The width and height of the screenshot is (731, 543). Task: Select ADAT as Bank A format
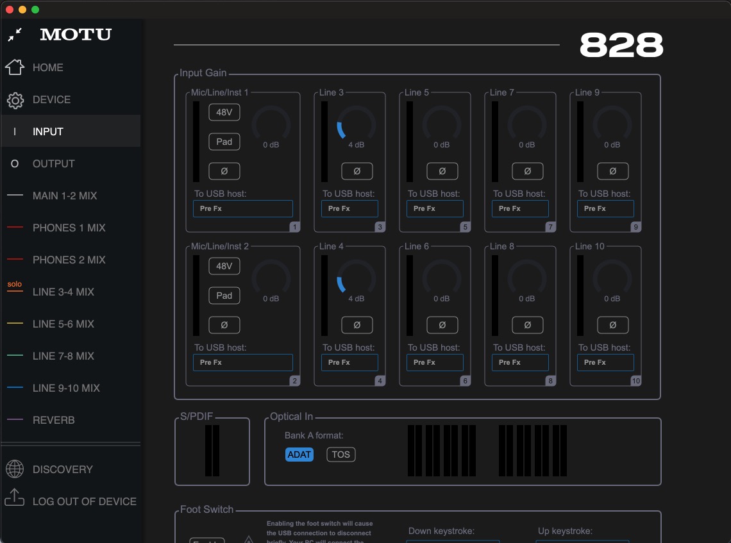(x=299, y=455)
